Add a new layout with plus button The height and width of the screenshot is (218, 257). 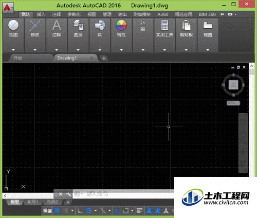(x=68, y=202)
